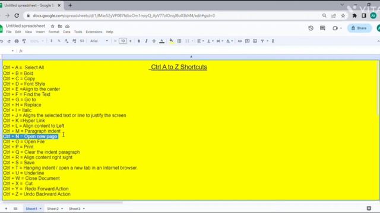Print the spreadsheet using the printer icon
Image resolution: width=380 pixels, height=213 pixels.
pos(17,41)
